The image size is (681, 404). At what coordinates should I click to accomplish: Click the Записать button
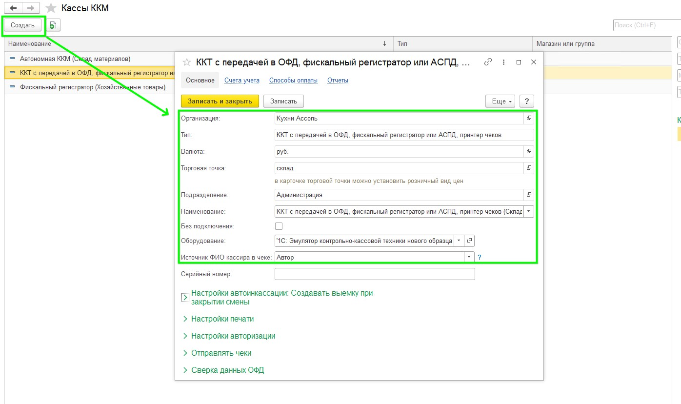point(283,101)
